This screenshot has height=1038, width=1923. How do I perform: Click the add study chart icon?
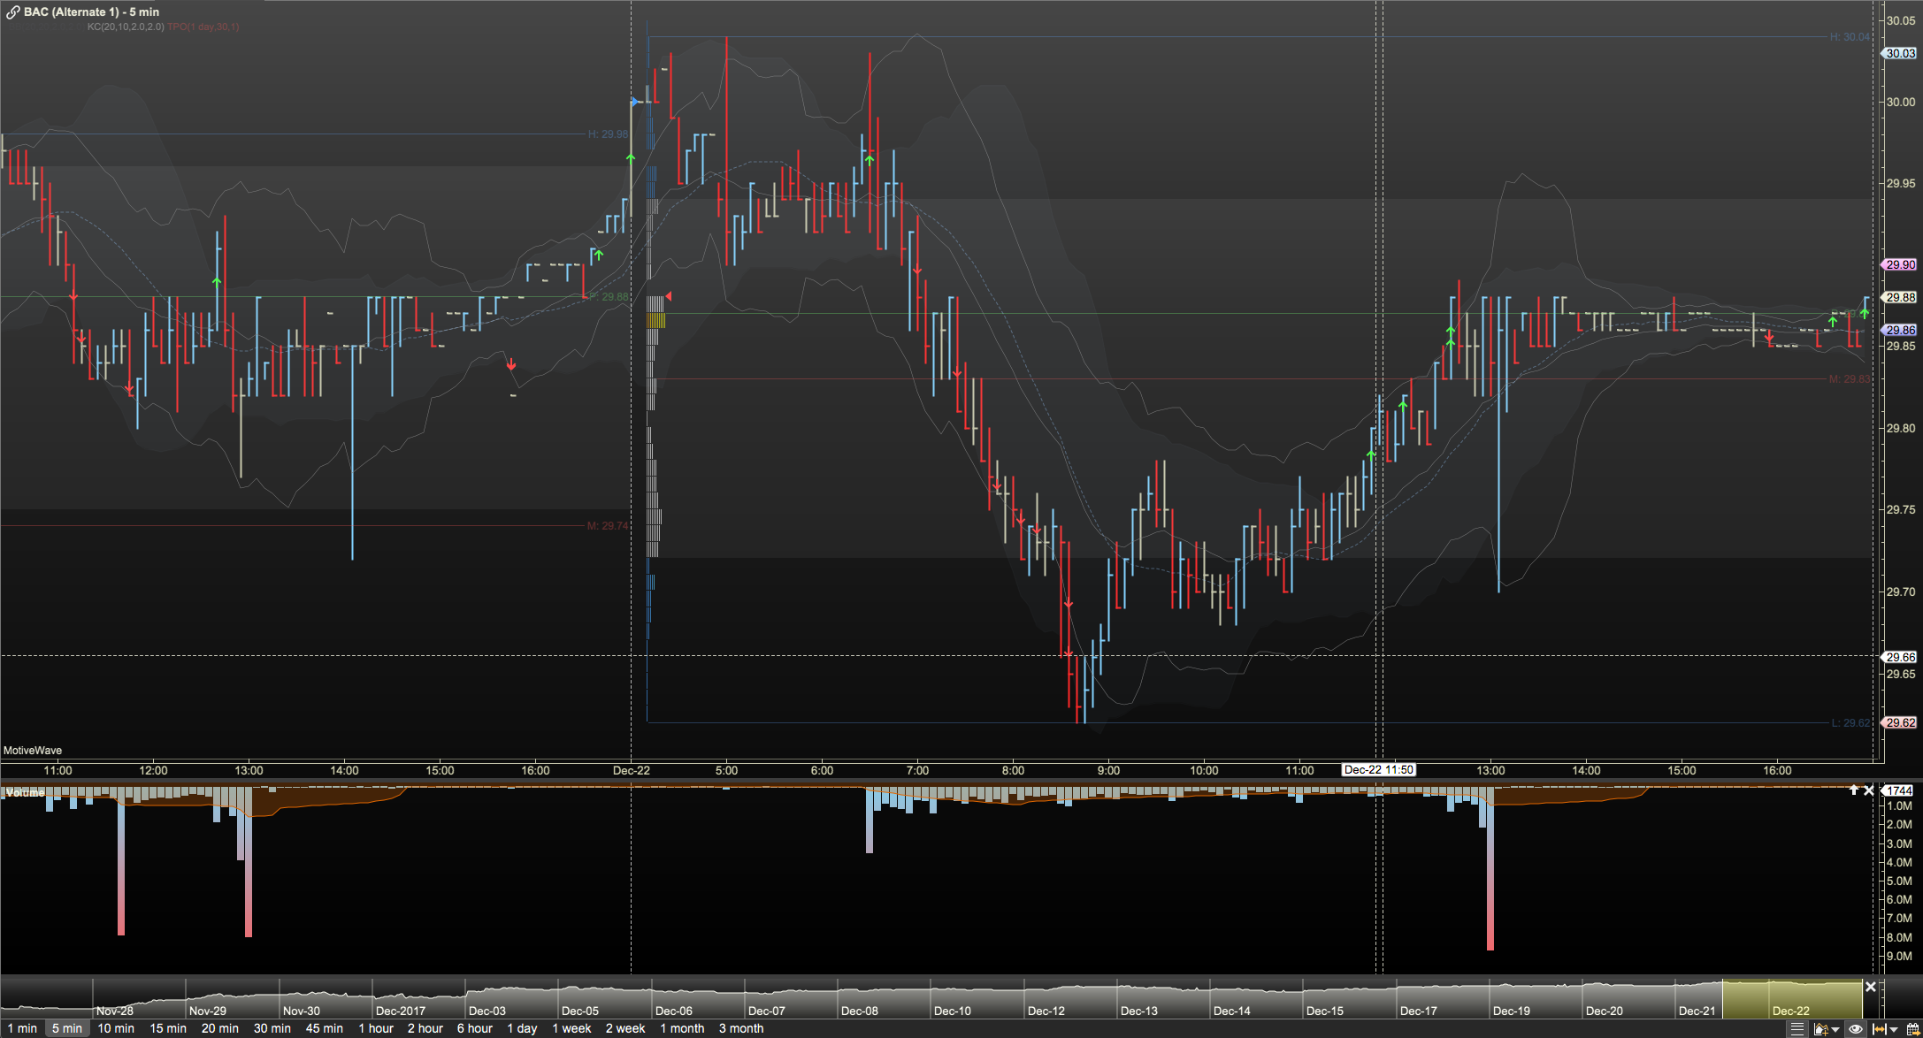tap(1821, 1029)
